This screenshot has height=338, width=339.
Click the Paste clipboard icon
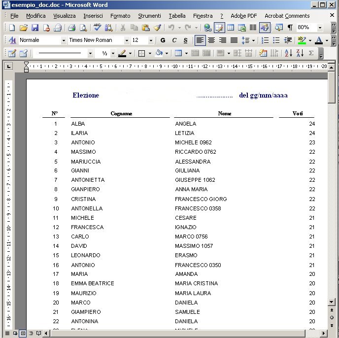click(146, 28)
